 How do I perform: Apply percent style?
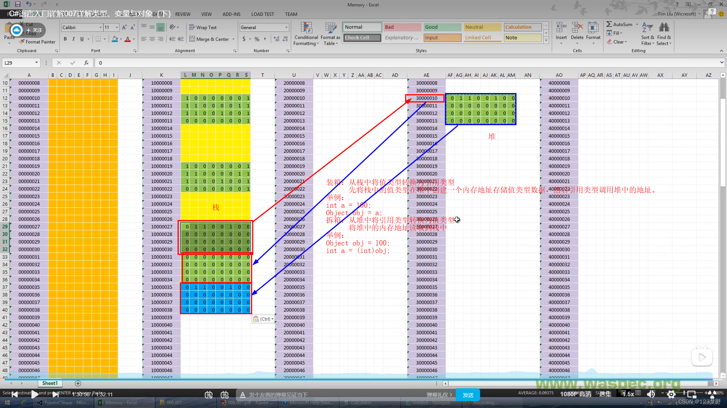coord(257,39)
